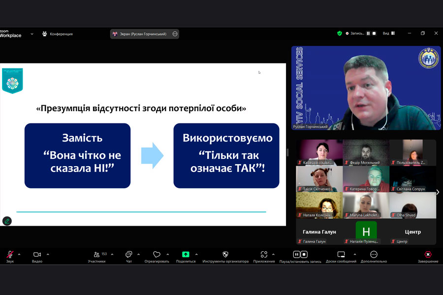Select Maryna Lekholet video tile

tap(366, 205)
